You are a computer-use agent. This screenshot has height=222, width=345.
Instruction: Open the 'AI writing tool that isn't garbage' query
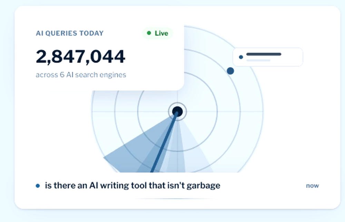133,185
